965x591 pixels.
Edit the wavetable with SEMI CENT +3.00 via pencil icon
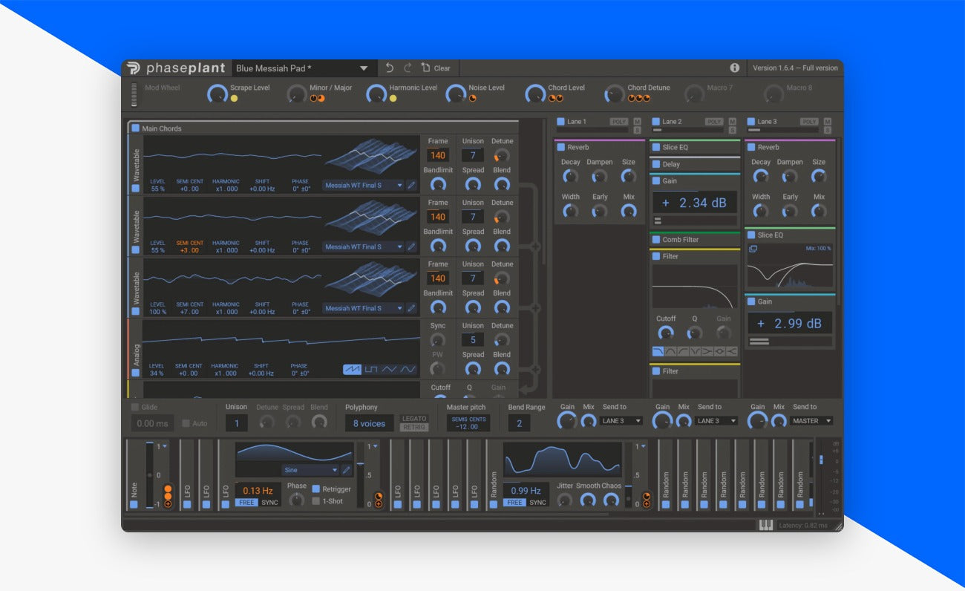point(411,246)
